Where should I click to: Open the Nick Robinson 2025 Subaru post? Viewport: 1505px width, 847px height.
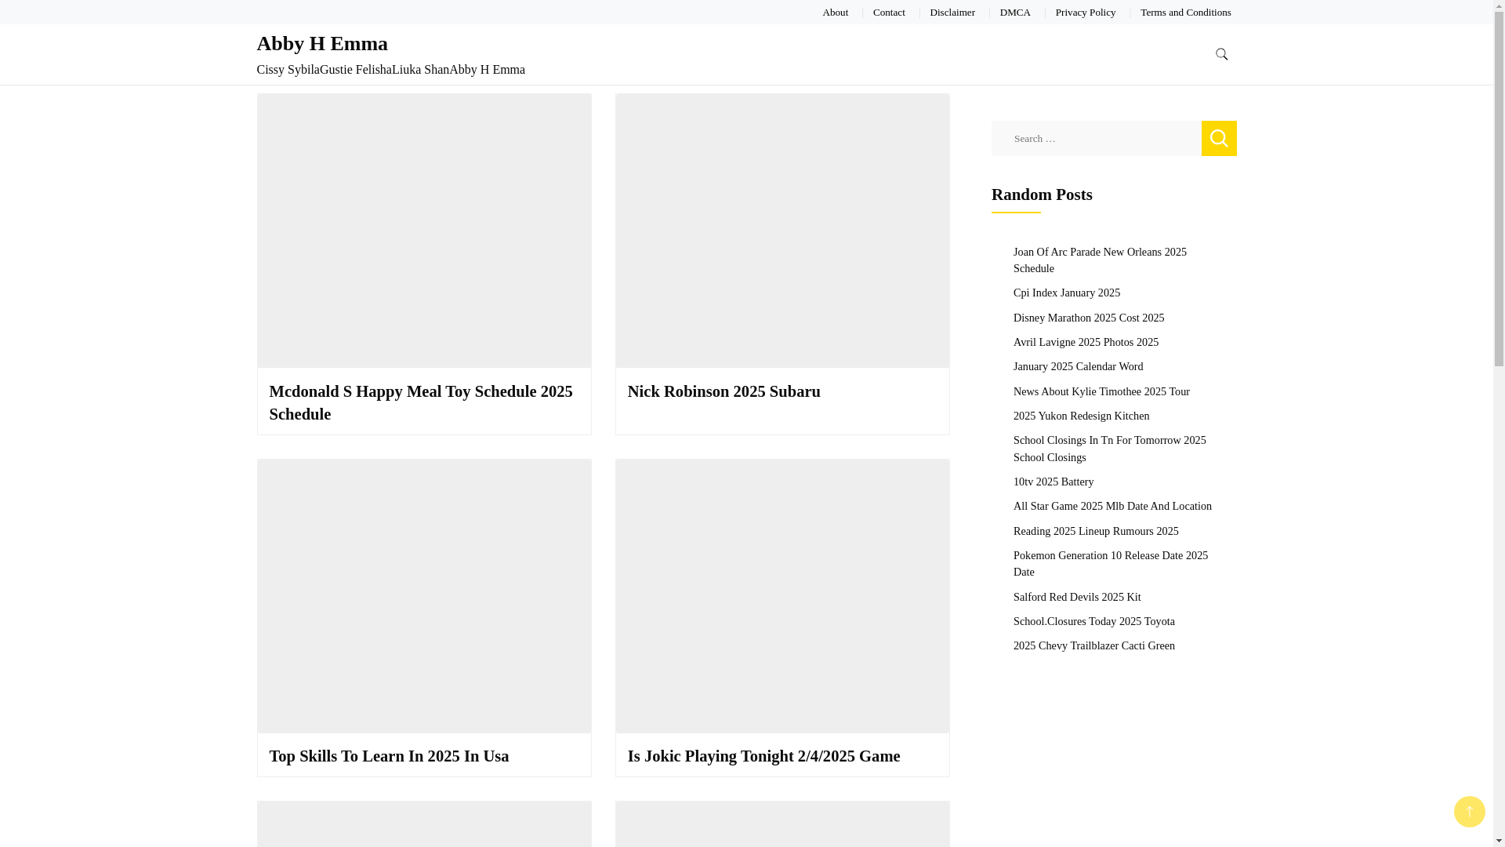723,391
